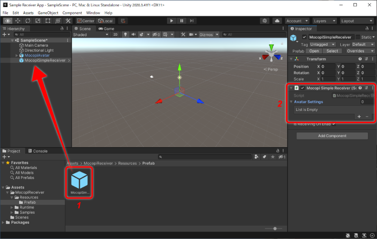The height and width of the screenshot is (239, 377).
Task: Select the Scale tool in the toolbar
Action: 38,21
